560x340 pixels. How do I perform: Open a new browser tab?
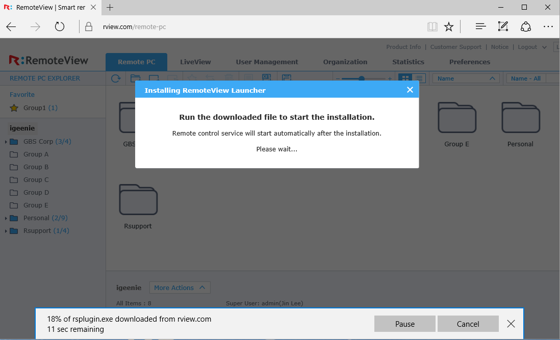[x=110, y=7]
